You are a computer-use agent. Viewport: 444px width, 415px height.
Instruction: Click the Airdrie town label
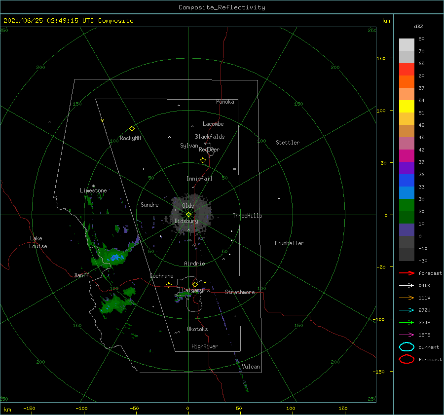[194, 264]
